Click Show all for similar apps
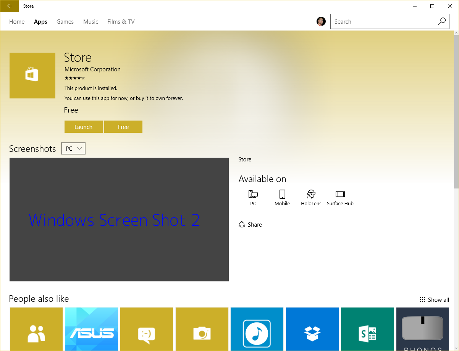Screen dimensions: 459x351 (x=434, y=299)
